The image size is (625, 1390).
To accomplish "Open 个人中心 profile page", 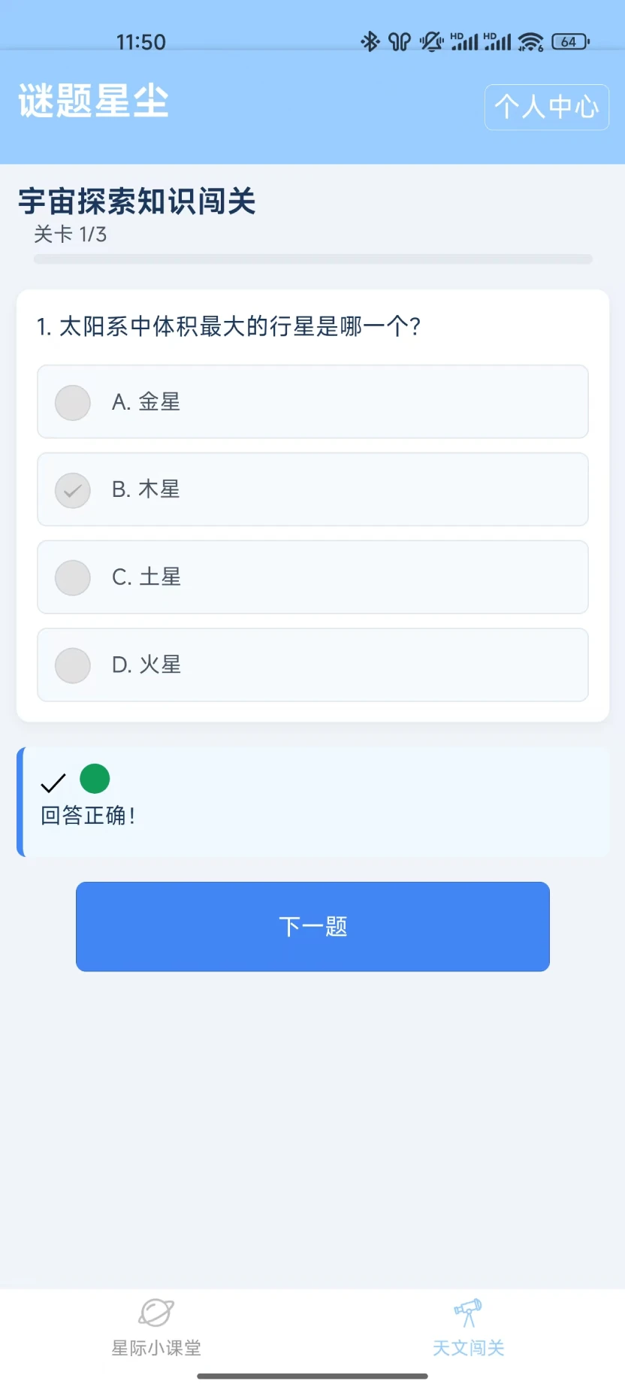I will [546, 107].
